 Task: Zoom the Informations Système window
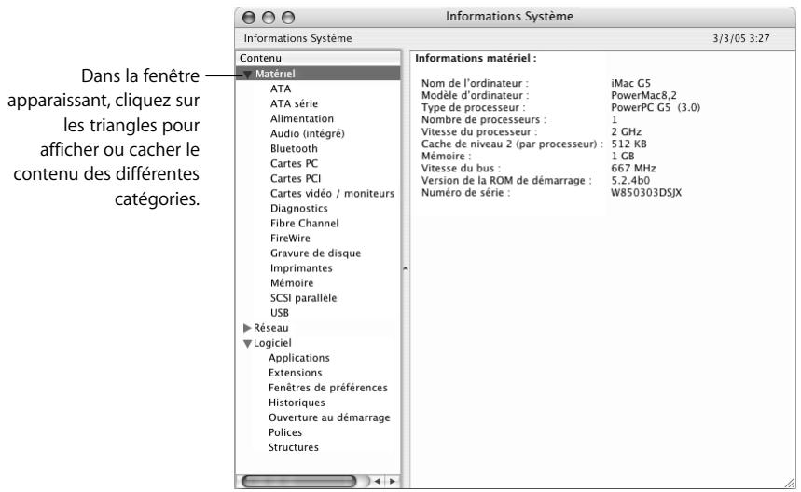click(288, 18)
